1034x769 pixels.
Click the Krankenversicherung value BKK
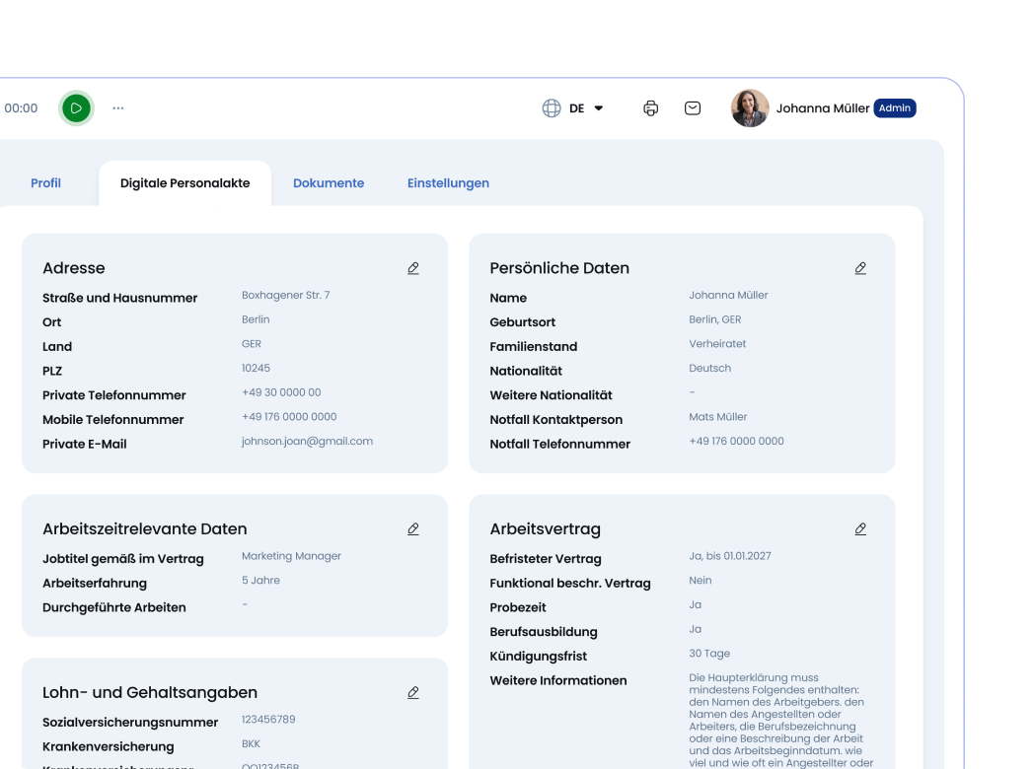(252, 744)
